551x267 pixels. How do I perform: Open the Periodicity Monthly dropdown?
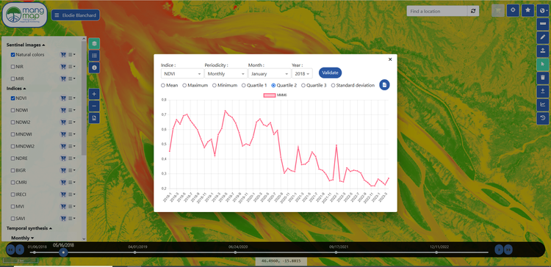[226, 73]
